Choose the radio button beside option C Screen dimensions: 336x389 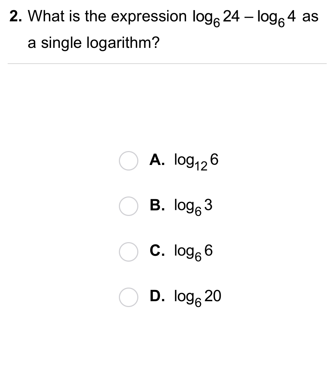(x=128, y=252)
